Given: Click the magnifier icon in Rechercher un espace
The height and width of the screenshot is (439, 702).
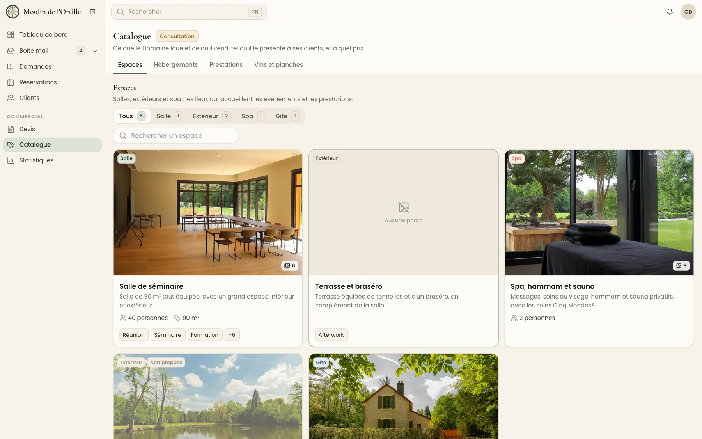Looking at the screenshot, I should point(123,136).
